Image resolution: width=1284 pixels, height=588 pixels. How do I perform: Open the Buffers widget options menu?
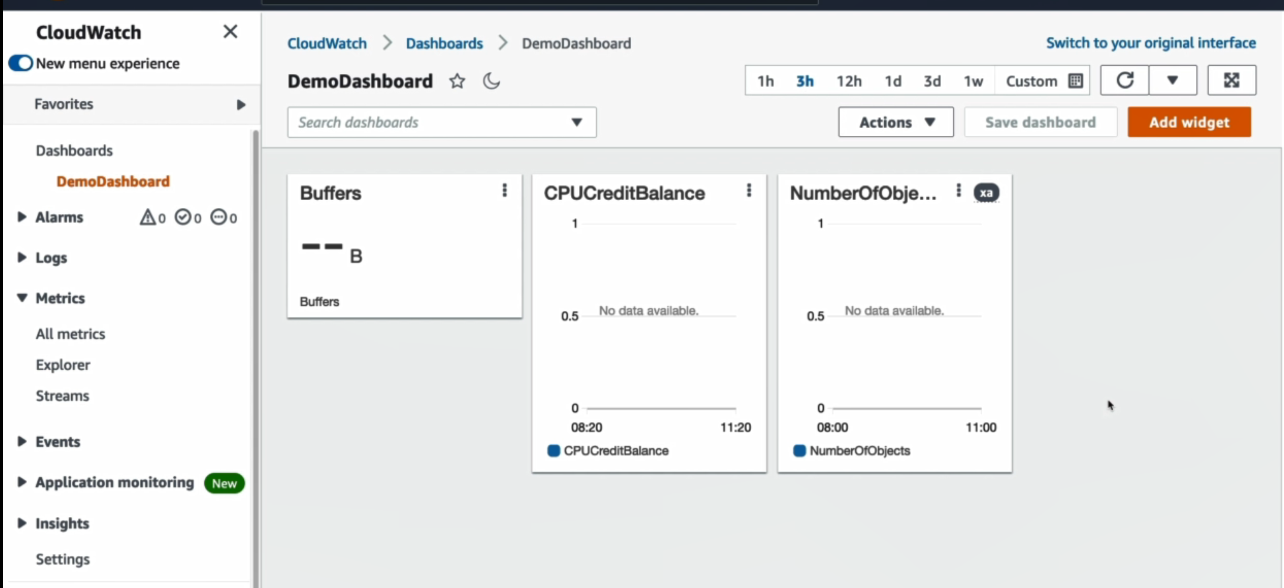[504, 191]
